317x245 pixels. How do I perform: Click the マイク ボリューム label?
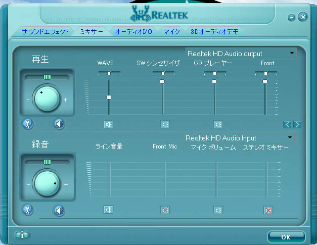[x=213, y=148]
